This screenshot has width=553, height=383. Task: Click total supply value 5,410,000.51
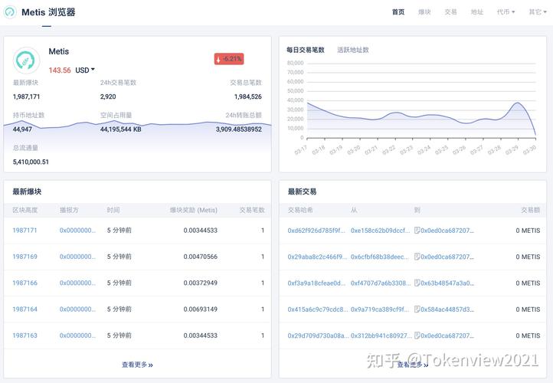click(31, 162)
